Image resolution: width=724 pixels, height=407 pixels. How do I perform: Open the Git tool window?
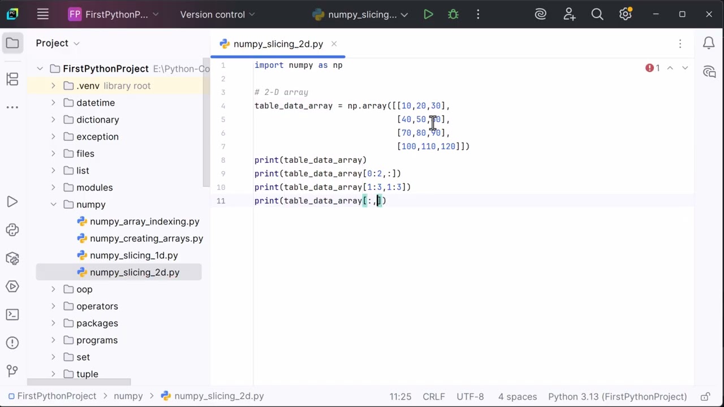click(12, 371)
